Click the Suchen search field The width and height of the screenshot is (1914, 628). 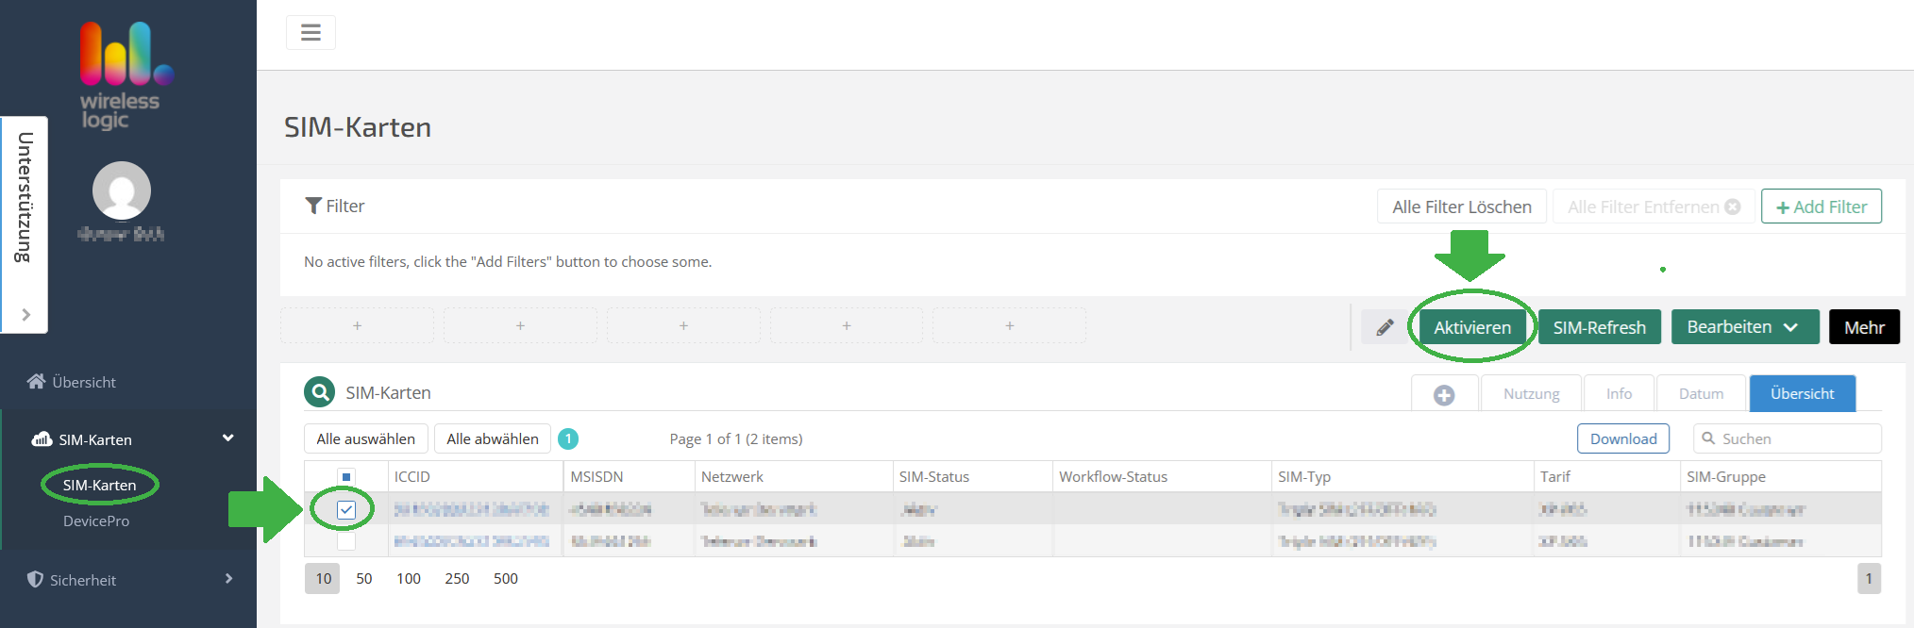[1793, 438]
